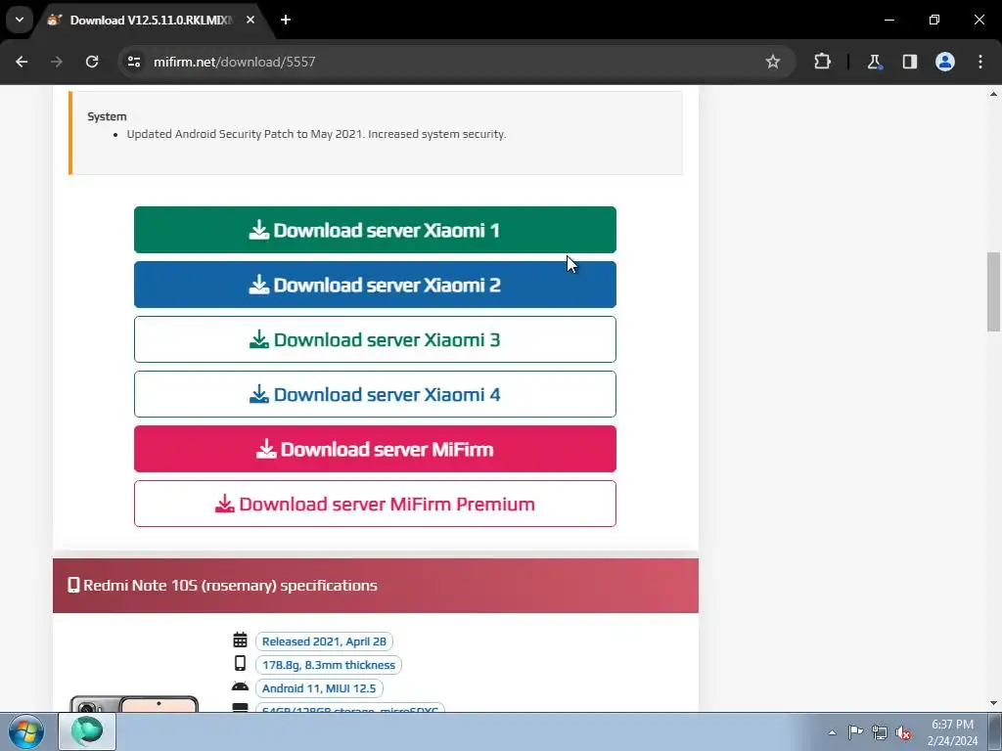
Task: Open the network status tray icon
Action: 880,732
